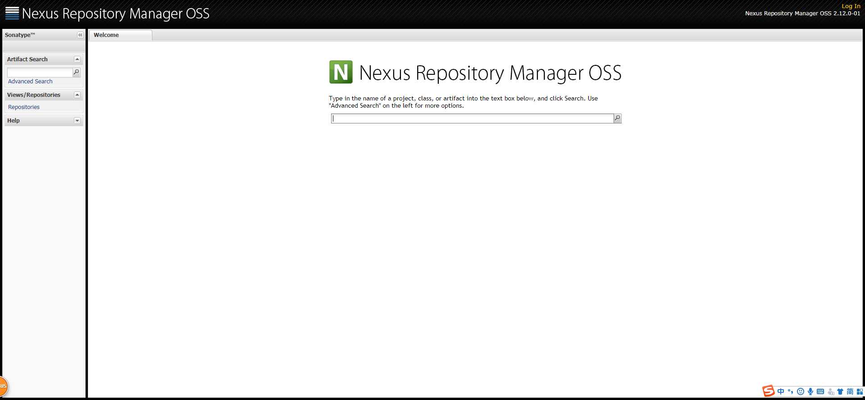The image size is (865, 400).
Task: Collapse the Sonatype sidebar with double-arrow icon
Action: tap(80, 35)
